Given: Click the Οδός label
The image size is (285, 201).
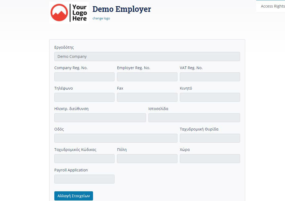Looking at the screenshot, I should (x=59, y=129).
